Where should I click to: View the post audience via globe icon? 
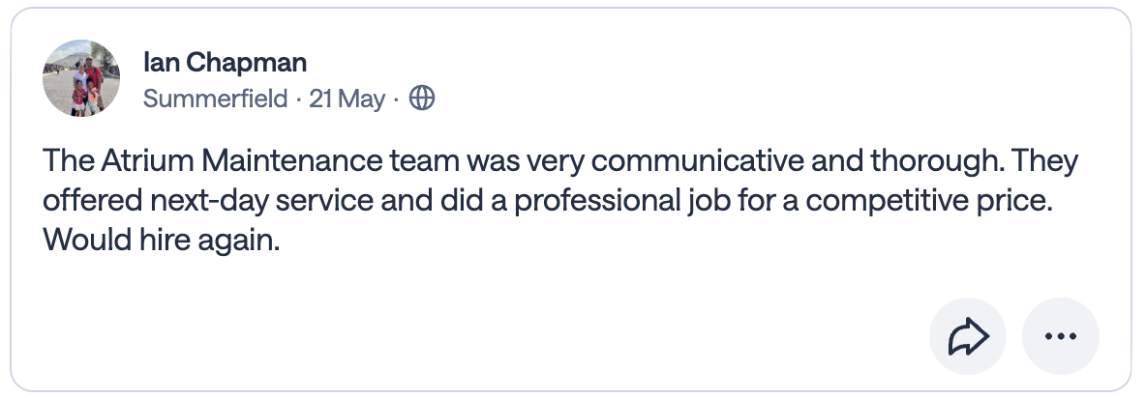click(422, 98)
